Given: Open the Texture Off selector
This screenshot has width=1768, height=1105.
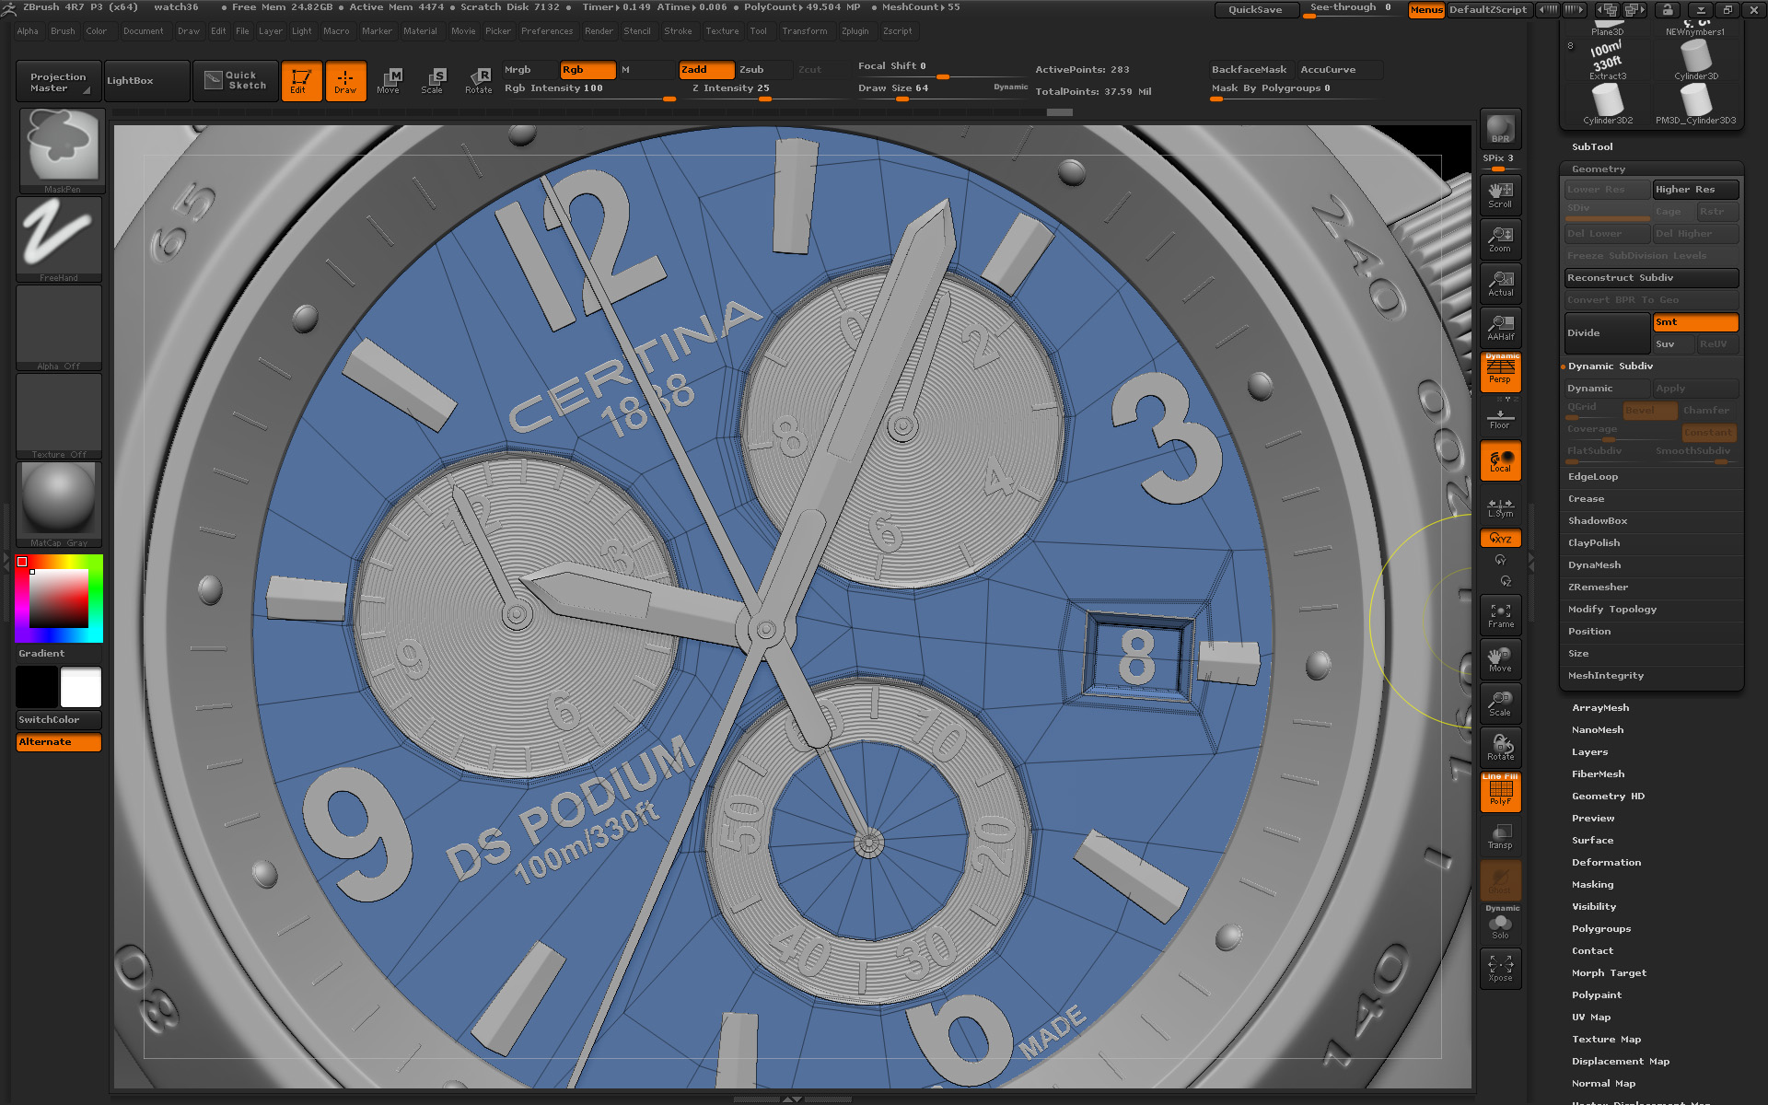Looking at the screenshot, I should 59,415.
